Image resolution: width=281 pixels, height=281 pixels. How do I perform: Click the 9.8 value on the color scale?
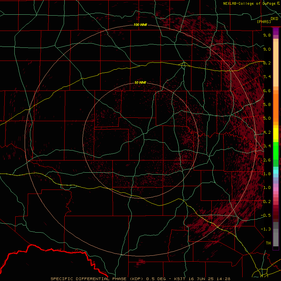[x=267, y=35]
